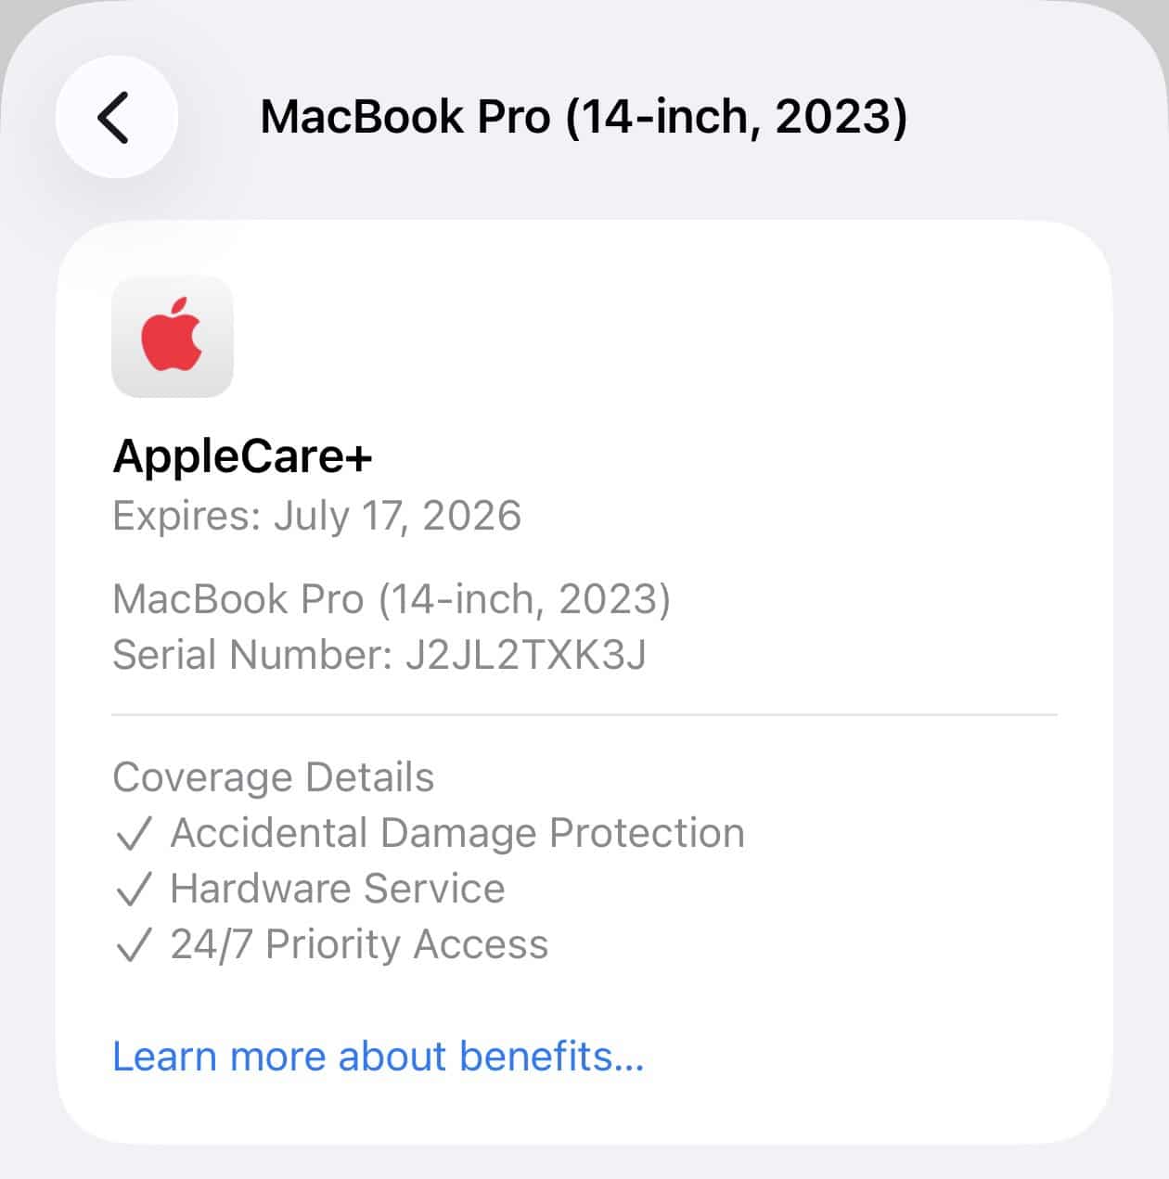Tap the back chevron button
This screenshot has height=1179, width=1169.
pos(116,117)
